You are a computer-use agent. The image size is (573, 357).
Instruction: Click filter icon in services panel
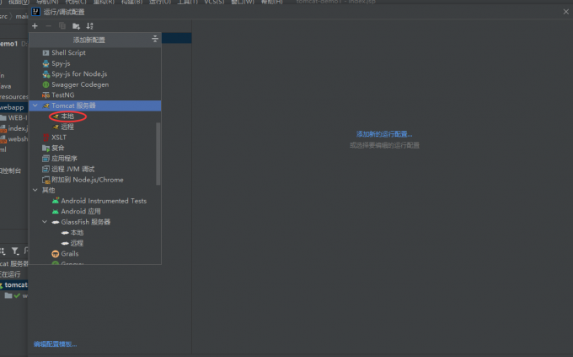coord(14,251)
